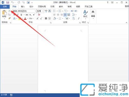
Task: Open the customize quick access toolbar arrow
Action: (x=32, y=3)
